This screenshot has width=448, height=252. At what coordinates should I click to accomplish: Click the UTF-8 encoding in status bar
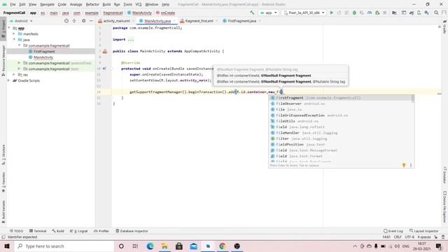coord(409,237)
